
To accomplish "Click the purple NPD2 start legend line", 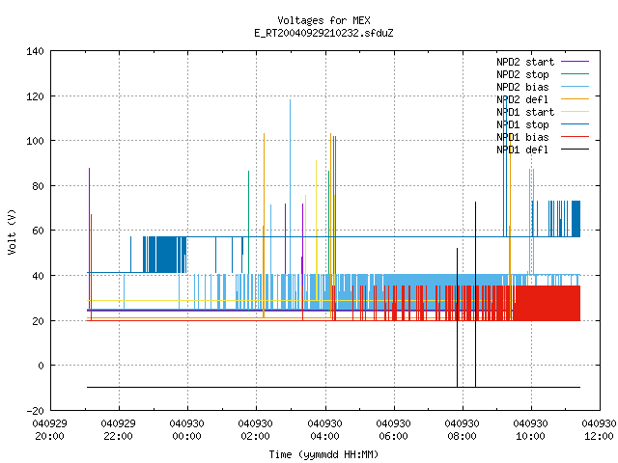I will [575, 62].
